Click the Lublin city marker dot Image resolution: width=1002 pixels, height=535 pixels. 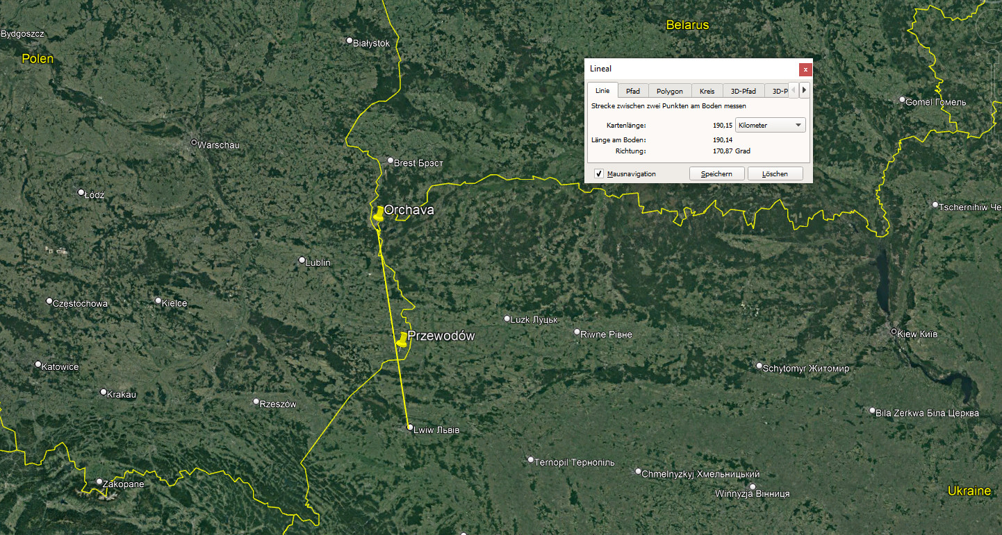click(302, 260)
